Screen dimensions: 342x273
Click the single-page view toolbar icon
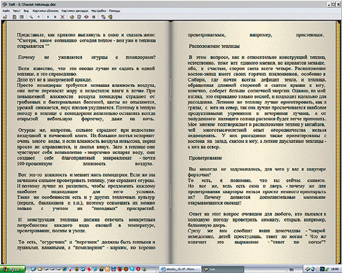[14, 17]
